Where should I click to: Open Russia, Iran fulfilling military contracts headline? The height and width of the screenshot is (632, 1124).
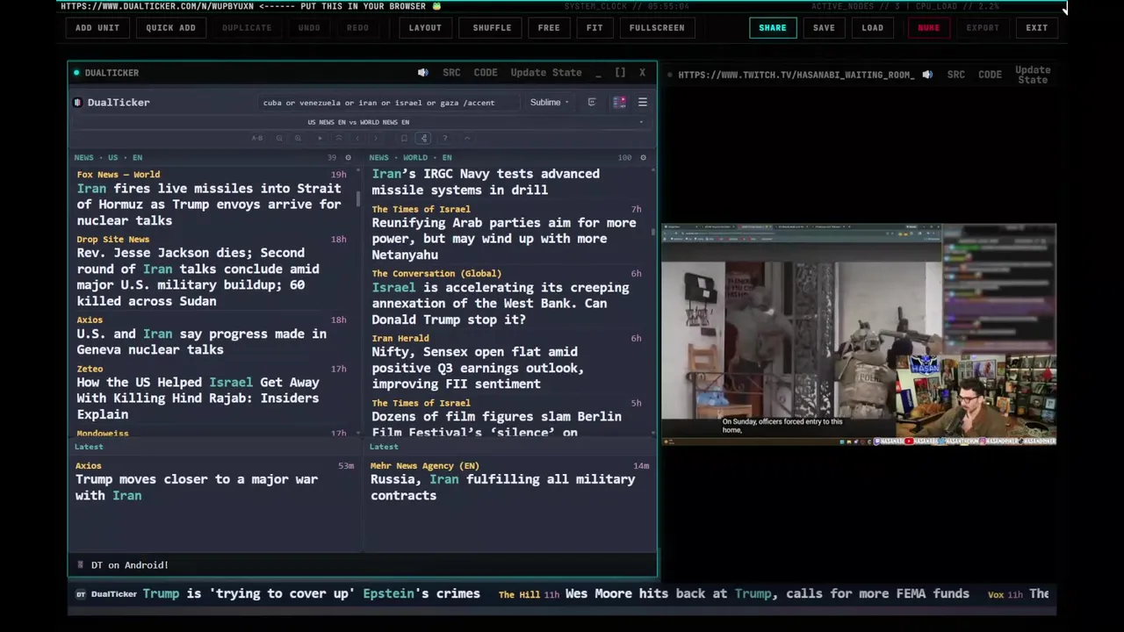click(502, 487)
